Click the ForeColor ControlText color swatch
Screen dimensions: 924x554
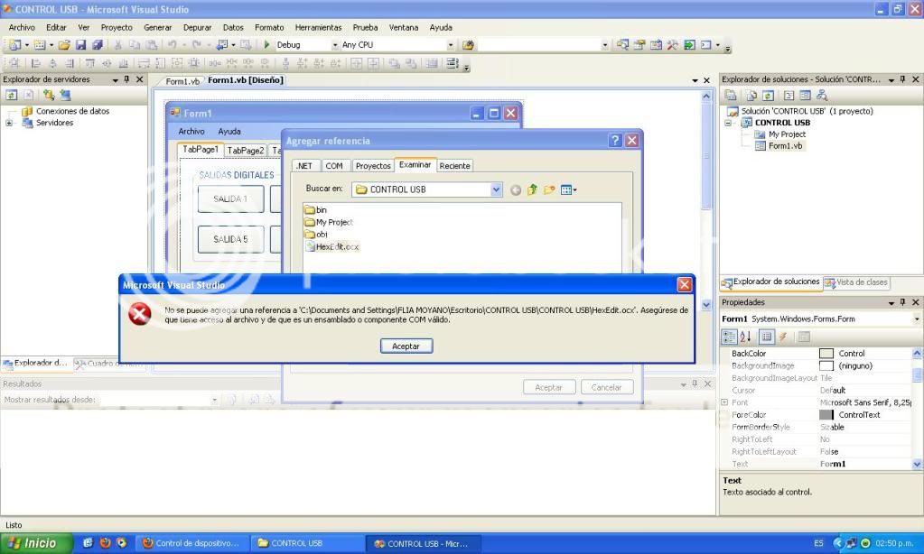click(826, 415)
